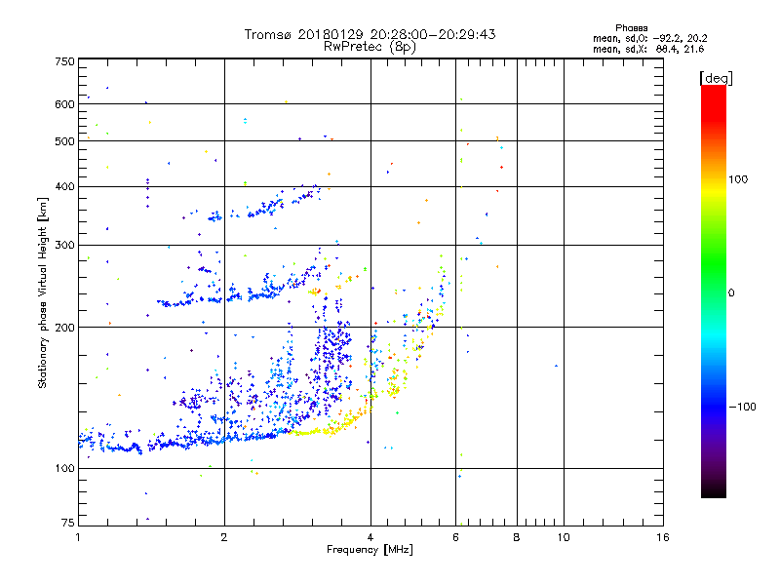Click the isolated blue data point near 10 MHz
The width and height of the screenshot is (780, 585).
click(556, 366)
